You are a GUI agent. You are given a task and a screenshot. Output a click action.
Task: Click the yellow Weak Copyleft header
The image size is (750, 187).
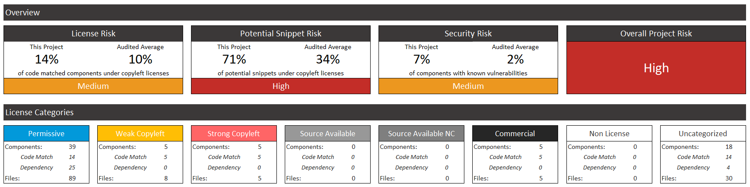tap(140, 134)
